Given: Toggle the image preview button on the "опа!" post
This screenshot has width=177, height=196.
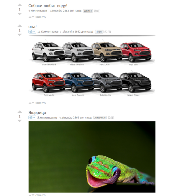Looking at the screenshot, I should coord(32,32).
